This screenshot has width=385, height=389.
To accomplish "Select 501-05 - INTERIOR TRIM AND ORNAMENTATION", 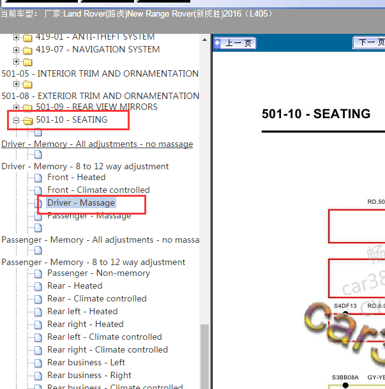I will point(100,73).
